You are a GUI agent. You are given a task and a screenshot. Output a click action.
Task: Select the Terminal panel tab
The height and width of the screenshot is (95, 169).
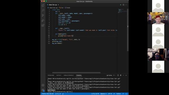[x=79, y=75]
